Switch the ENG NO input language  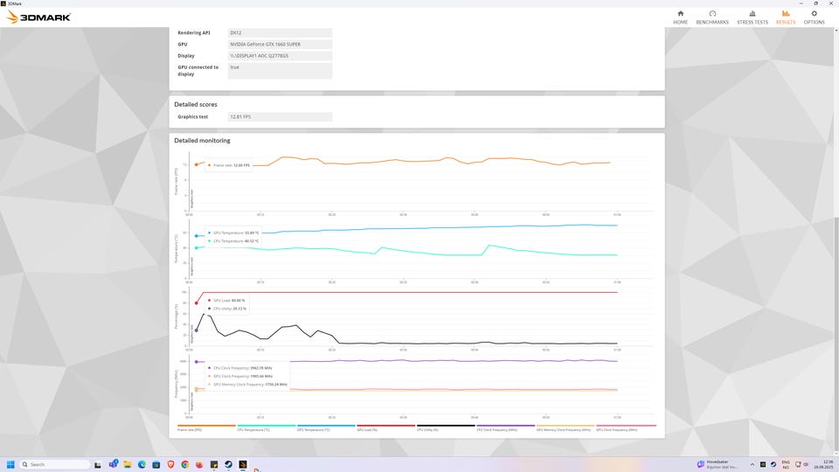point(786,464)
